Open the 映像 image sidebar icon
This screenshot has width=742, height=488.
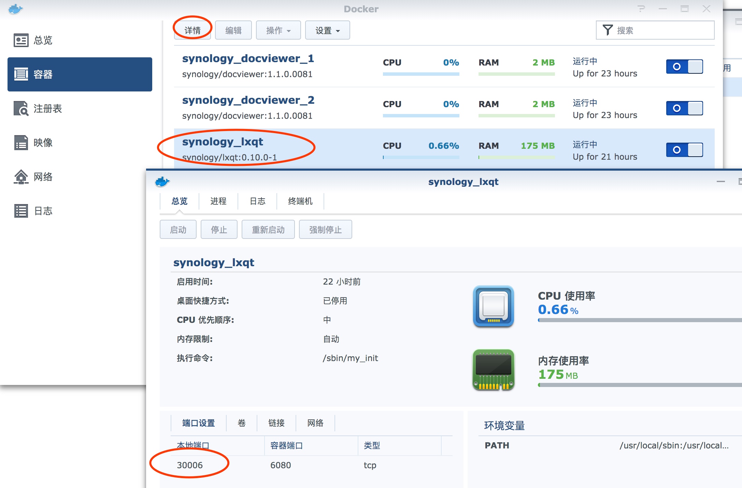point(21,143)
